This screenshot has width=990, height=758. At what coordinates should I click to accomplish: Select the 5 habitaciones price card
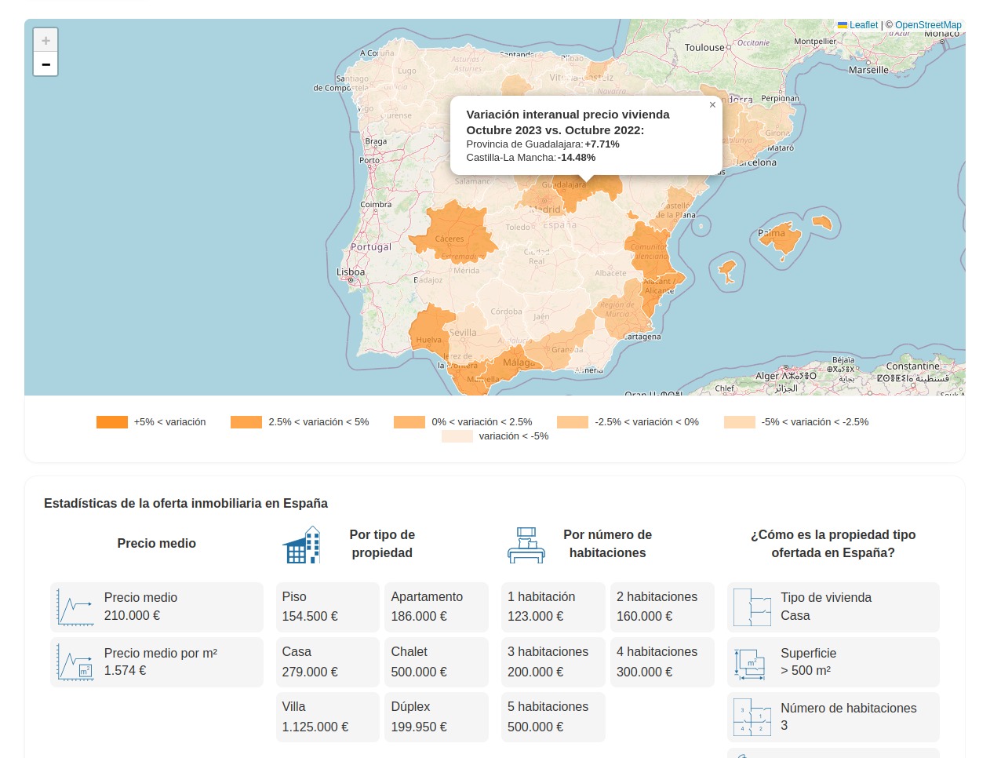(553, 717)
